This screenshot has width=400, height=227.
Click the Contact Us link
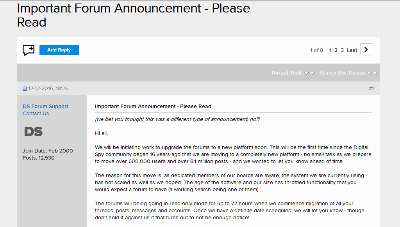tap(36, 113)
